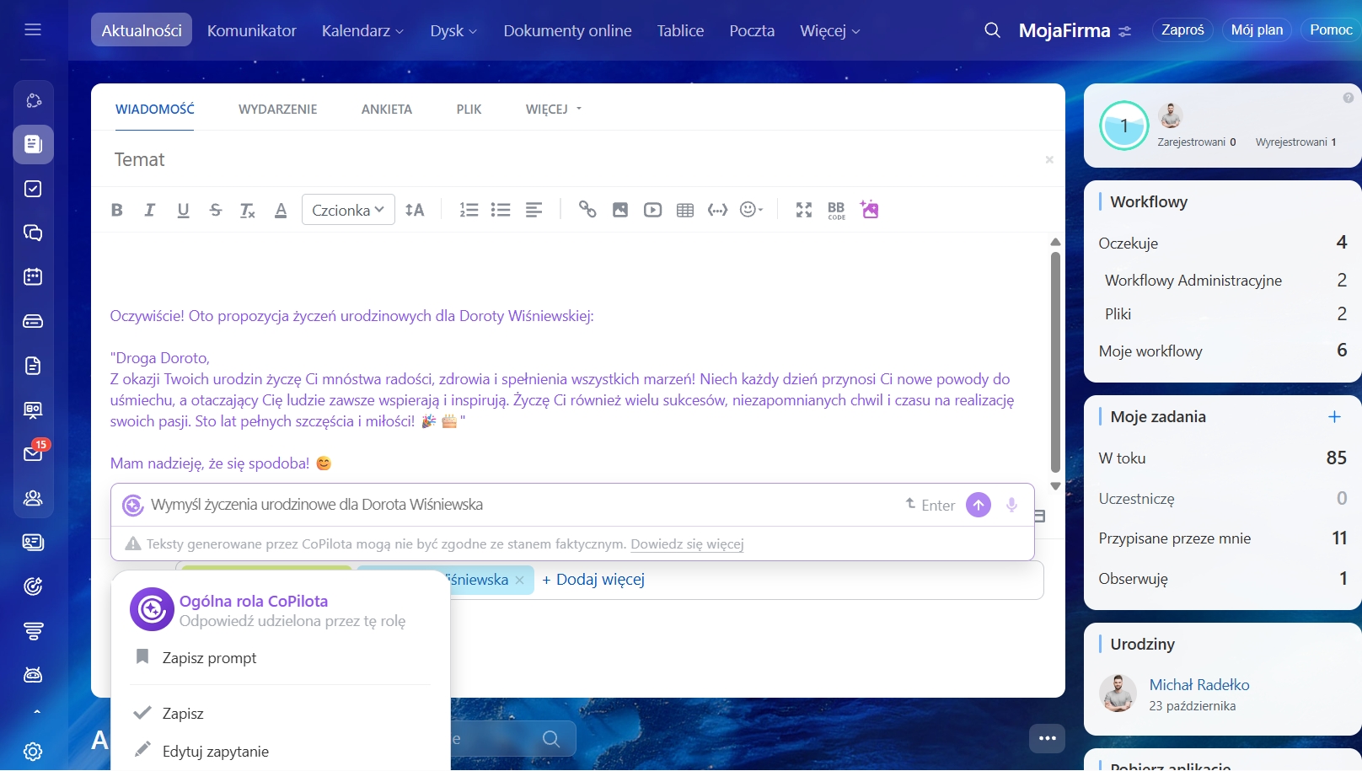
Task: Insert an image into the message
Action: pyautogui.click(x=620, y=211)
